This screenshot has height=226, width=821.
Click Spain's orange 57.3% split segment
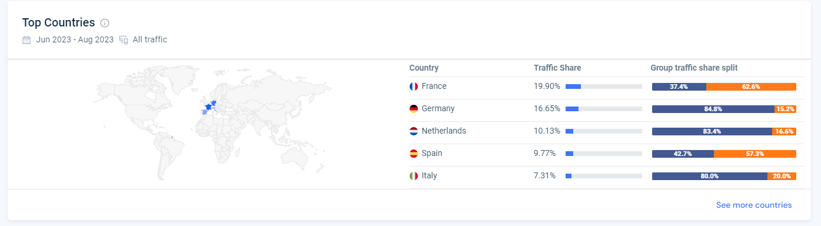755,154
